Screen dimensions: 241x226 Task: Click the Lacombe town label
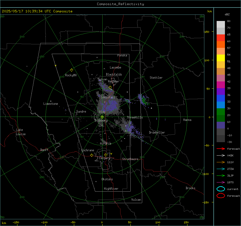(115, 67)
